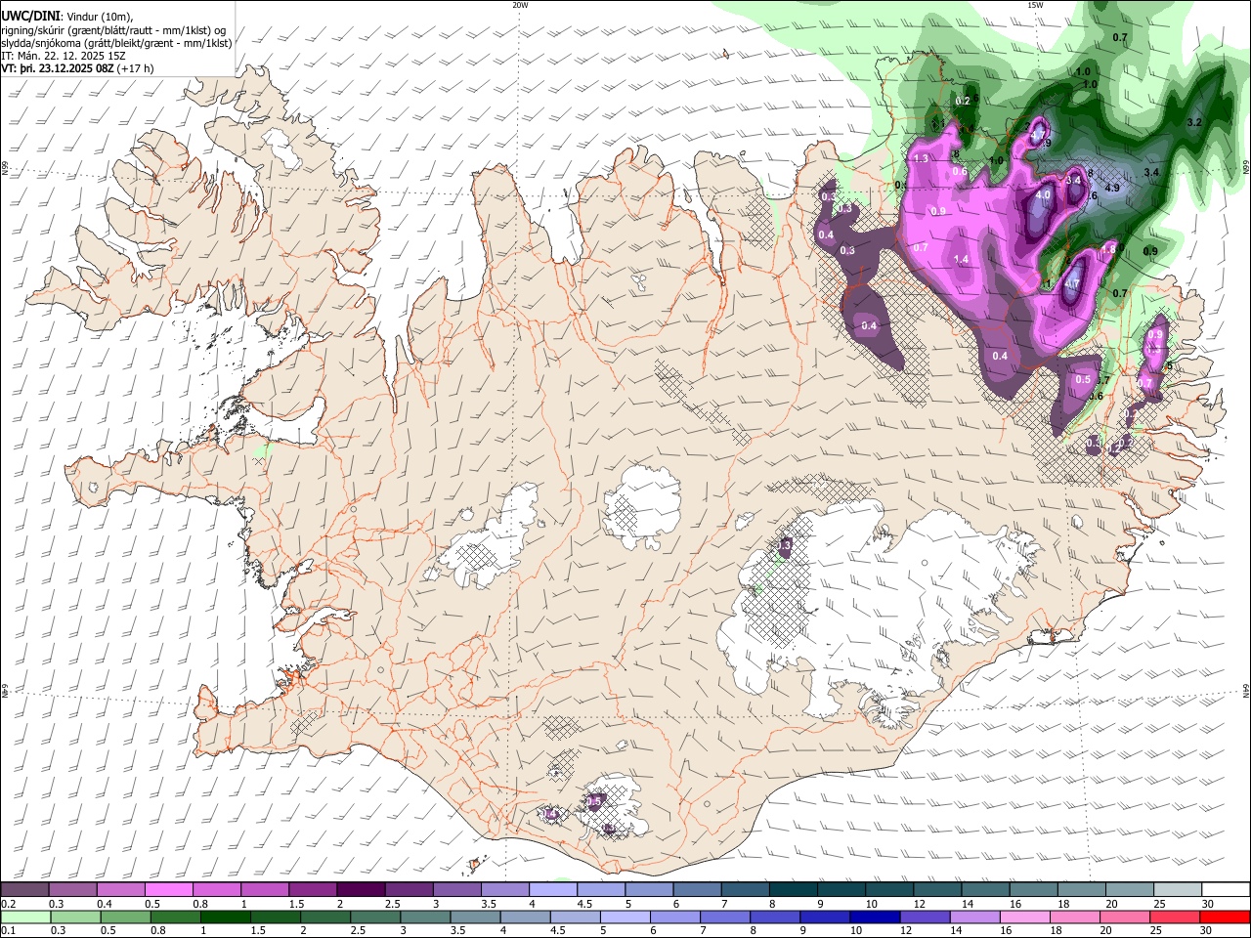Select the 'rigning/skúrir' description line
This screenshot has width=1251, height=938.
(114, 30)
